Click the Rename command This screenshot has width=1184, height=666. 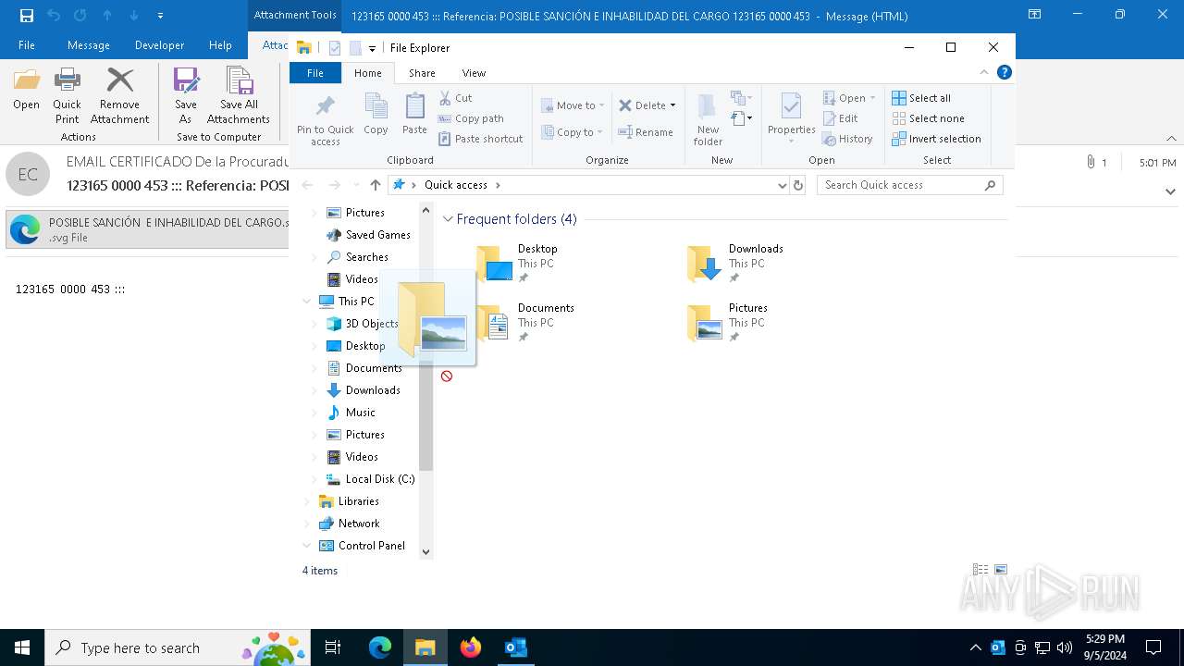tap(646, 132)
